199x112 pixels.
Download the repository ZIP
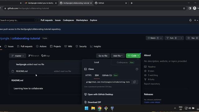[93, 102]
